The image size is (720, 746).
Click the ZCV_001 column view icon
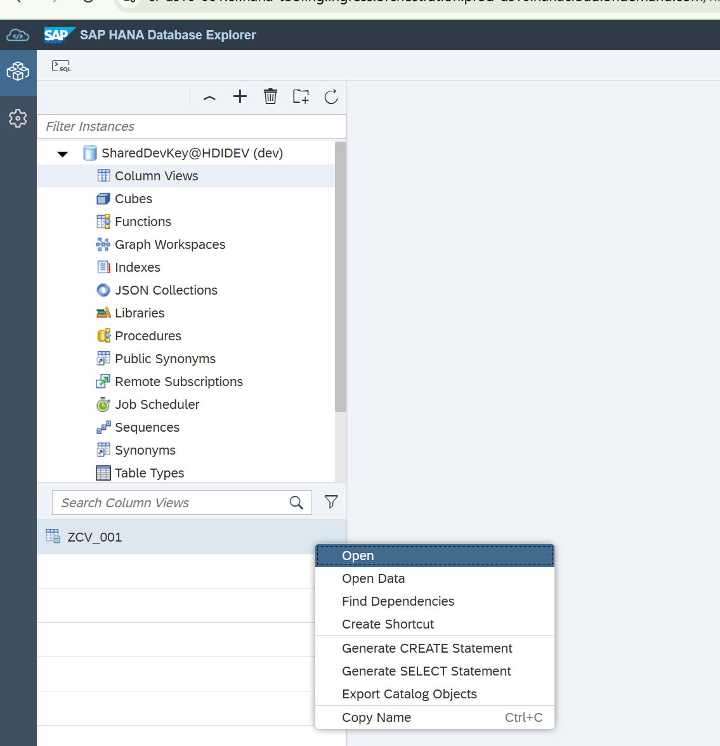tap(53, 536)
